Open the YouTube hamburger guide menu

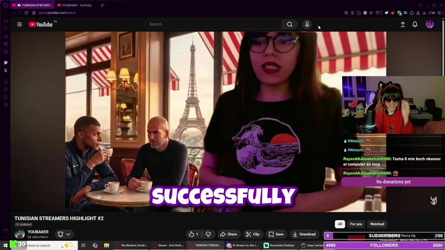pos(19,24)
